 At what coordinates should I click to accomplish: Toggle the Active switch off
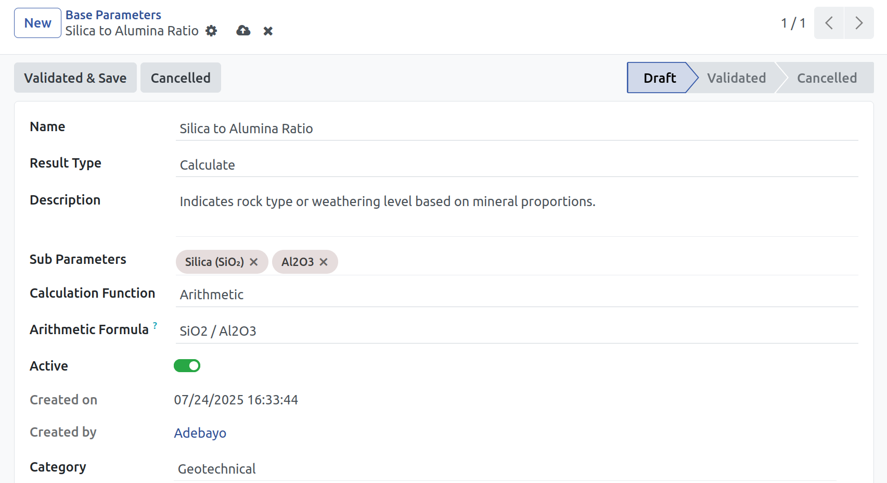tap(187, 366)
